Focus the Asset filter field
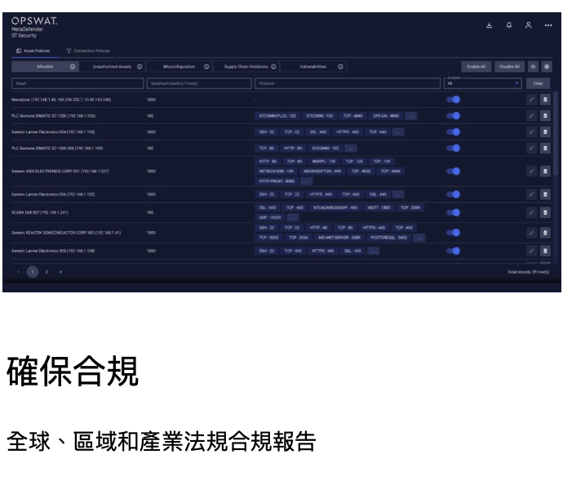Viewport: 563px width, 490px height. click(x=78, y=83)
